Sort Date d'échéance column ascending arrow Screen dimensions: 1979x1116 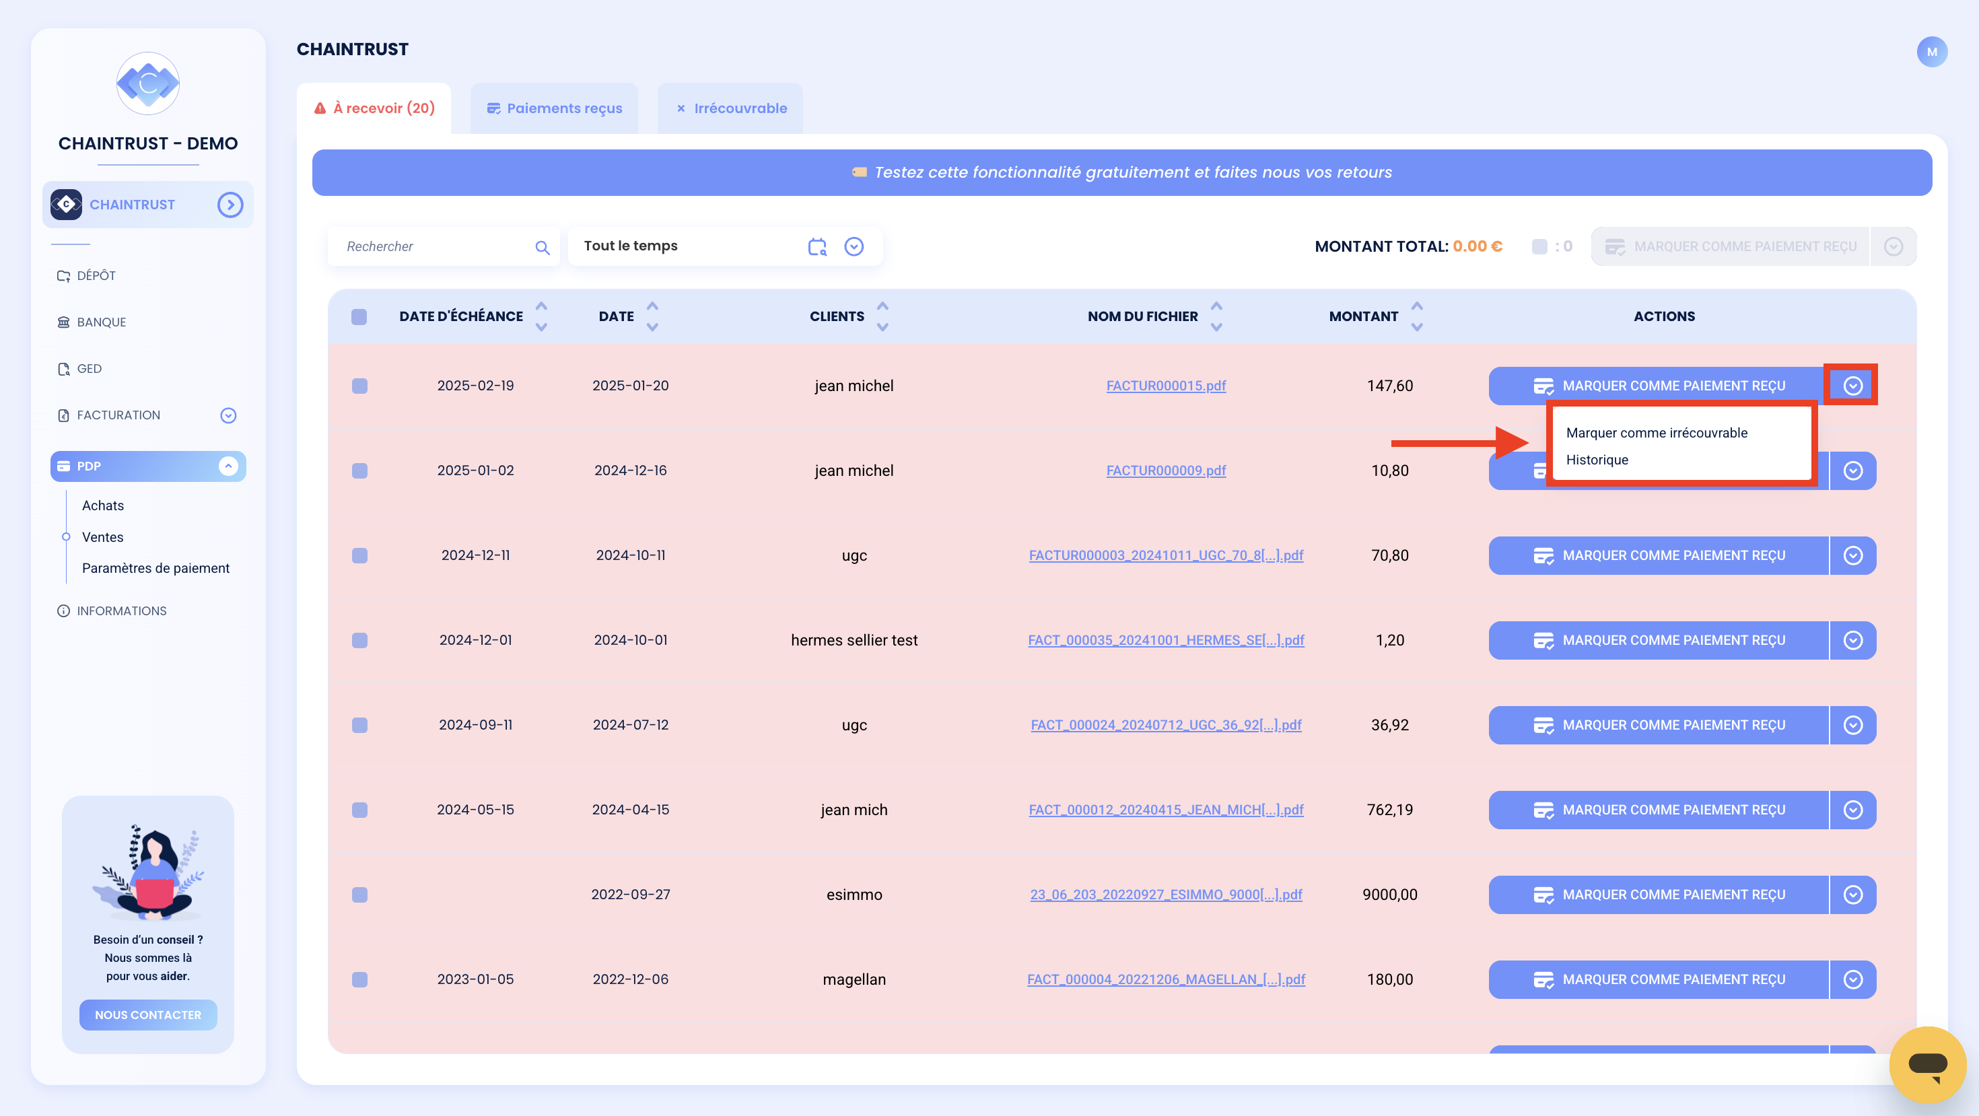(x=542, y=306)
